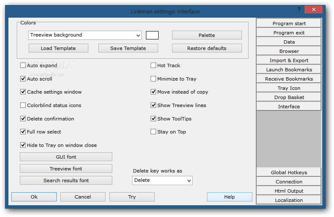Open the Browser settings section

[x=289, y=51]
